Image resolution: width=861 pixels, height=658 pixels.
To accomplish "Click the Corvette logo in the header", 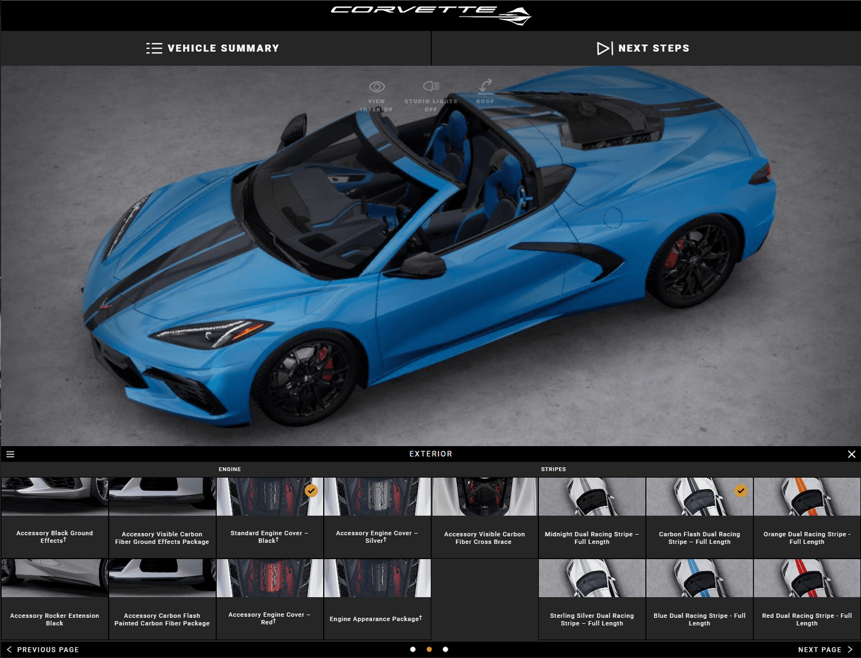I will click(x=431, y=15).
